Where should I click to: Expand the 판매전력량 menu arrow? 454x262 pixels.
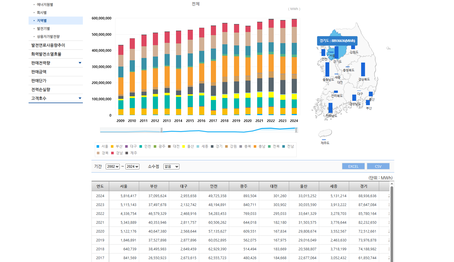click(80, 63)
